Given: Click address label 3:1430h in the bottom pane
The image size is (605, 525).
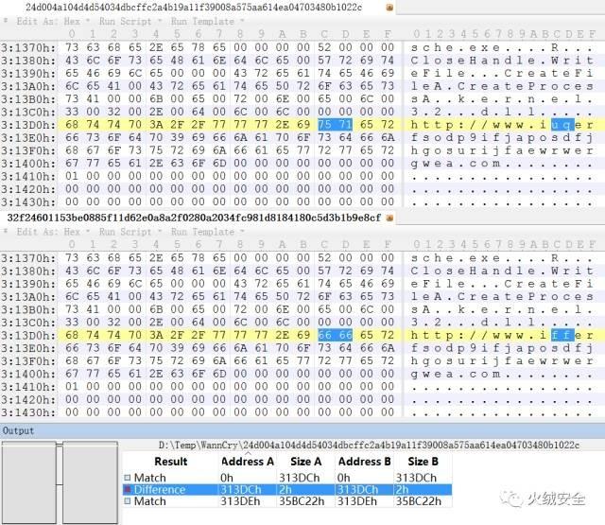Looking at the screenshot, I should (27, 412).
